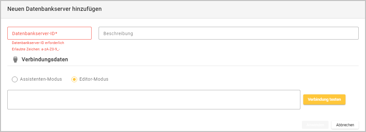The height and width of the screenshot is (132, 366).
Task: Click the Beschreibung placeholder text
Action: [x=118, y=33]
